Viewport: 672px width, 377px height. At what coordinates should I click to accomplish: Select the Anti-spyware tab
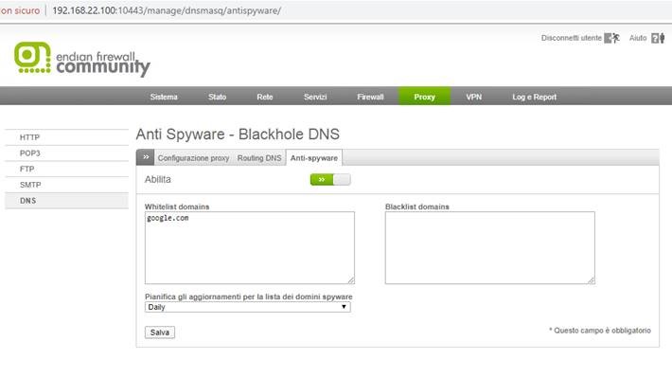point(314,158)
